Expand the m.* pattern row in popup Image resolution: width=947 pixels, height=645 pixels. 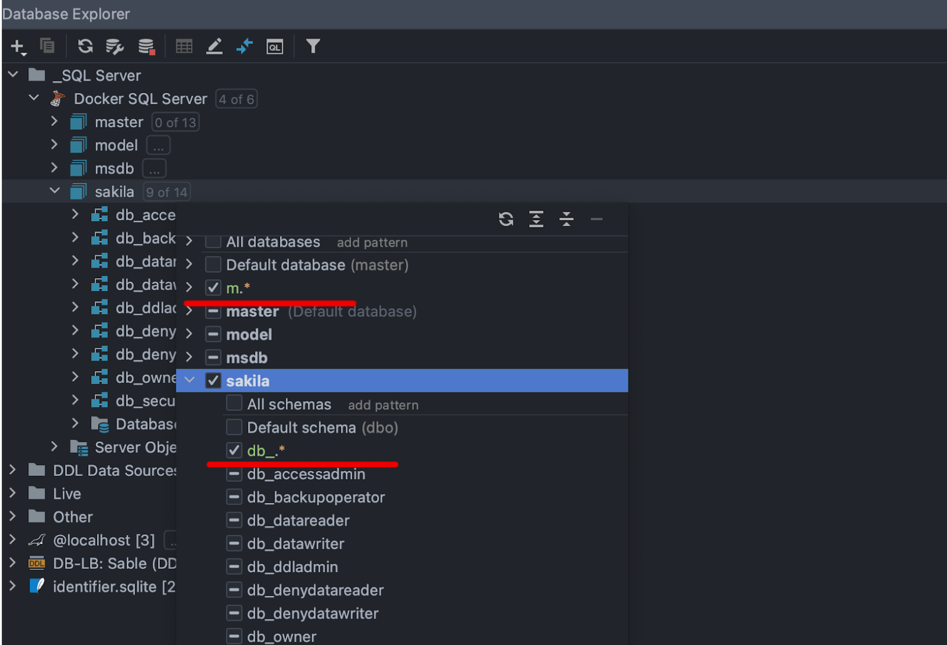[x=189, y=288]
